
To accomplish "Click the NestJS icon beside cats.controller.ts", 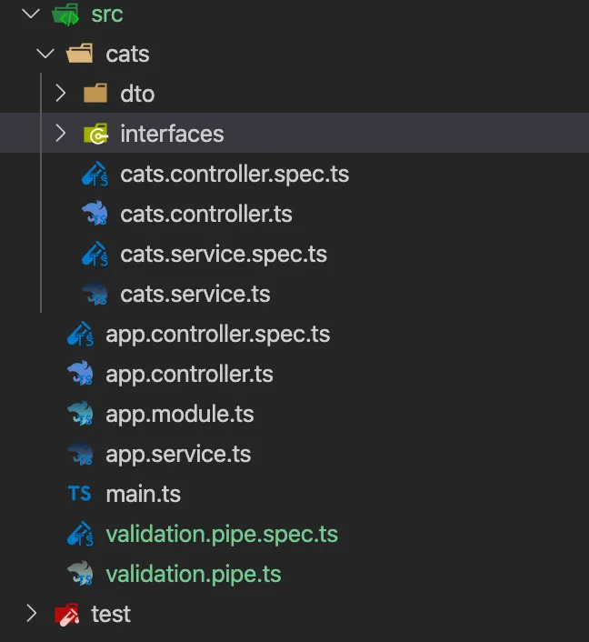I will pyautogui.click(x=95, y=214).
